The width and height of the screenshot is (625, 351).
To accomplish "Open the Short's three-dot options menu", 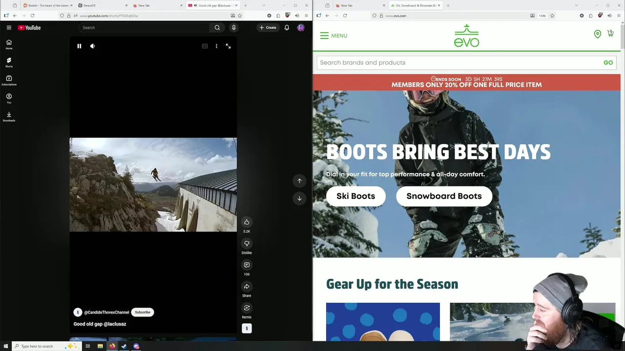I will [216, 46].
